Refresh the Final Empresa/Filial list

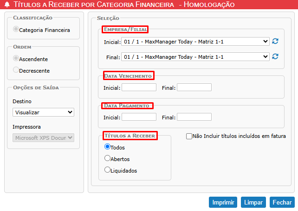pos(275,56)
